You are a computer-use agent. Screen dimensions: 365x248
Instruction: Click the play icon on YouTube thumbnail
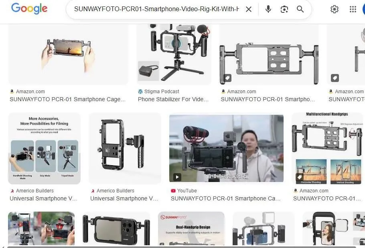[x=177, y=177]
